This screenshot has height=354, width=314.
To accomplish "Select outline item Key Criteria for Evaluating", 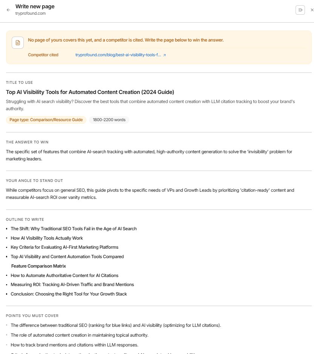I will 64,247.
